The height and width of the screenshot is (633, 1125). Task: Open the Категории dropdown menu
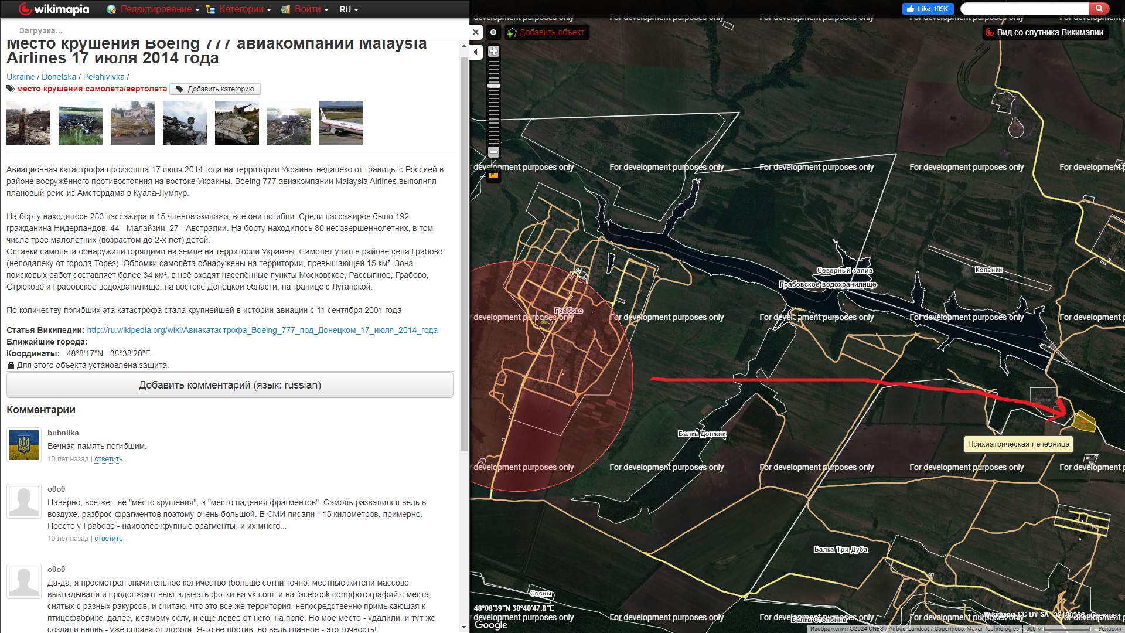pyautogui.click(x=238, y=9)
